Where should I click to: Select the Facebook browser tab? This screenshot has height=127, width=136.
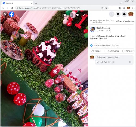17,3
